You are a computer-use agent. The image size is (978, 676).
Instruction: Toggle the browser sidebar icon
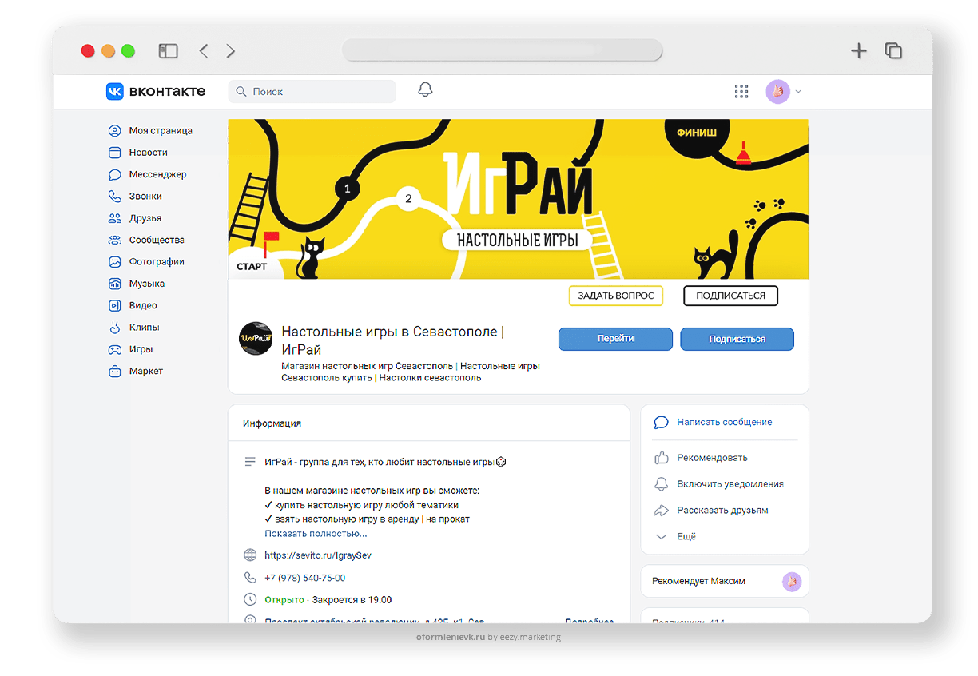click(x=168, y=51)
